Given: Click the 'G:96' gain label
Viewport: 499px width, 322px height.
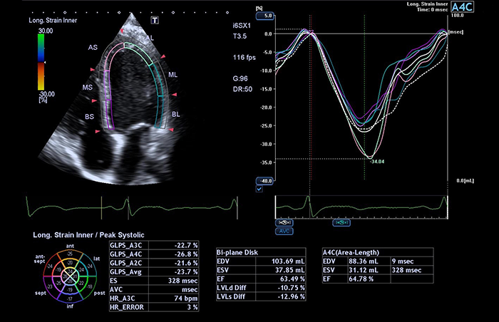Looking at the screenshot, I should click(240, 78).
